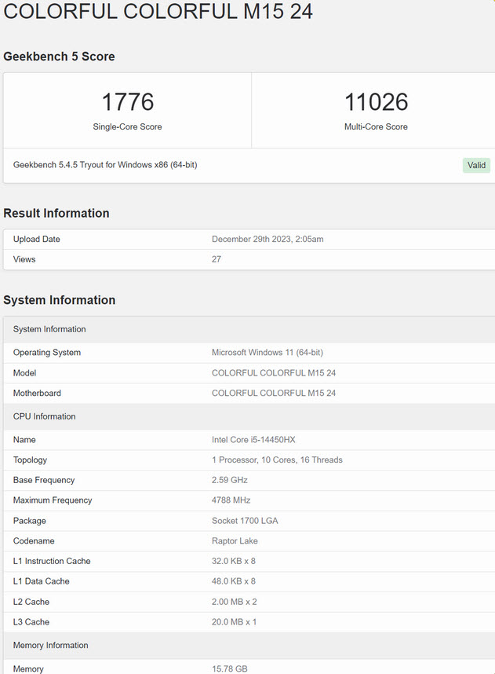495x674 pixels.
Task: Select the multi-core score 11026
Action: (376, 102)
